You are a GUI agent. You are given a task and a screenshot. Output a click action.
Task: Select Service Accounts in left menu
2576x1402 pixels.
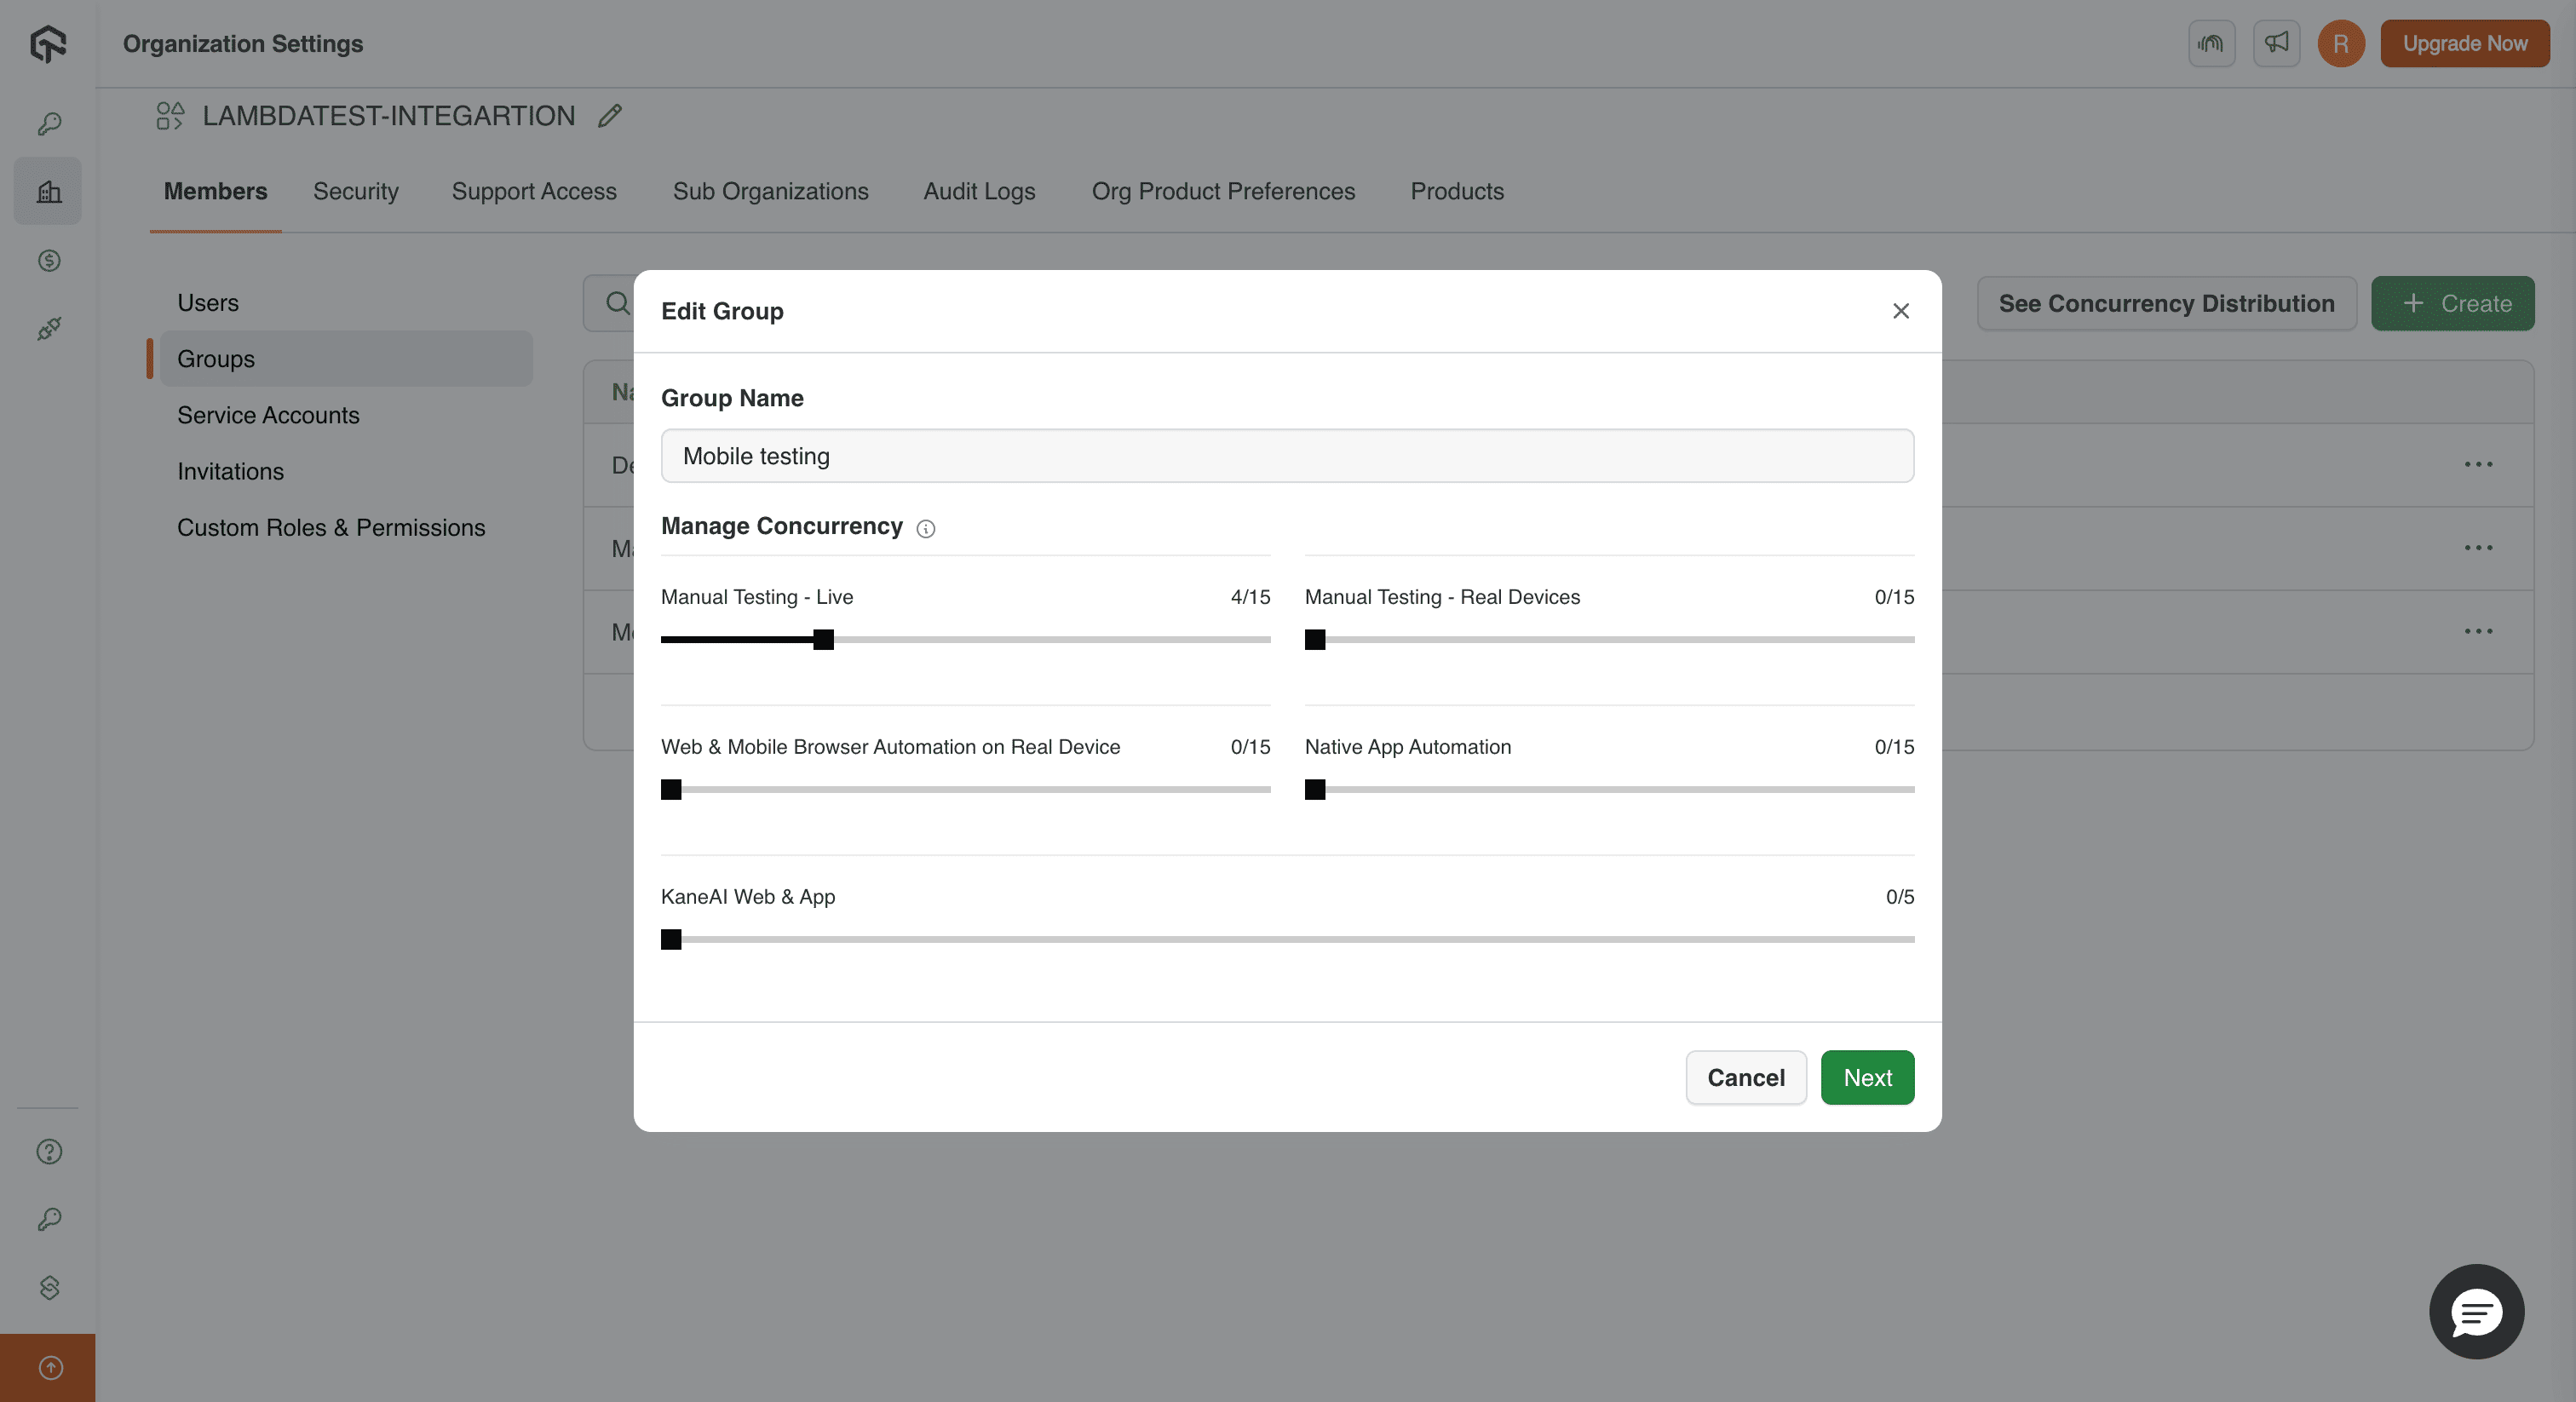point(268,415)
